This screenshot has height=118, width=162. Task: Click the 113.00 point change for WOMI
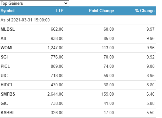pos(108,48)
